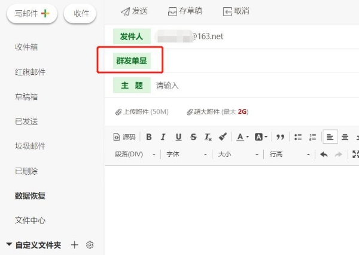Open the 段落(DIV) paragraph dropdown
This screenshot has height=255, width=359.
pos(135,154)
